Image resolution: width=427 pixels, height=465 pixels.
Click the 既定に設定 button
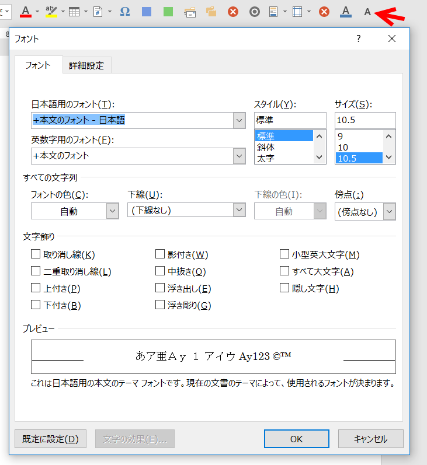[x=50, y=439]
